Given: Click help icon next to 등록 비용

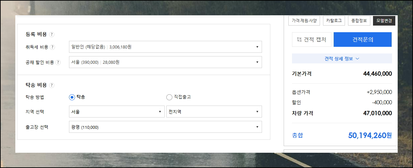Looking at the screenshot, I should pyautogui.click(x=52, y=34).
